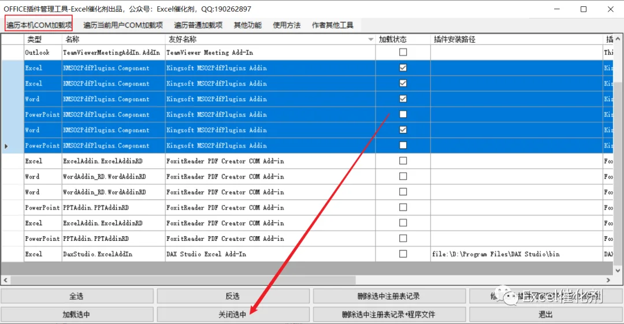The height and width of the screenshot is (324, 624).
Task: Click the current-row pointer arrow in row header
Action: coord(6,146)
